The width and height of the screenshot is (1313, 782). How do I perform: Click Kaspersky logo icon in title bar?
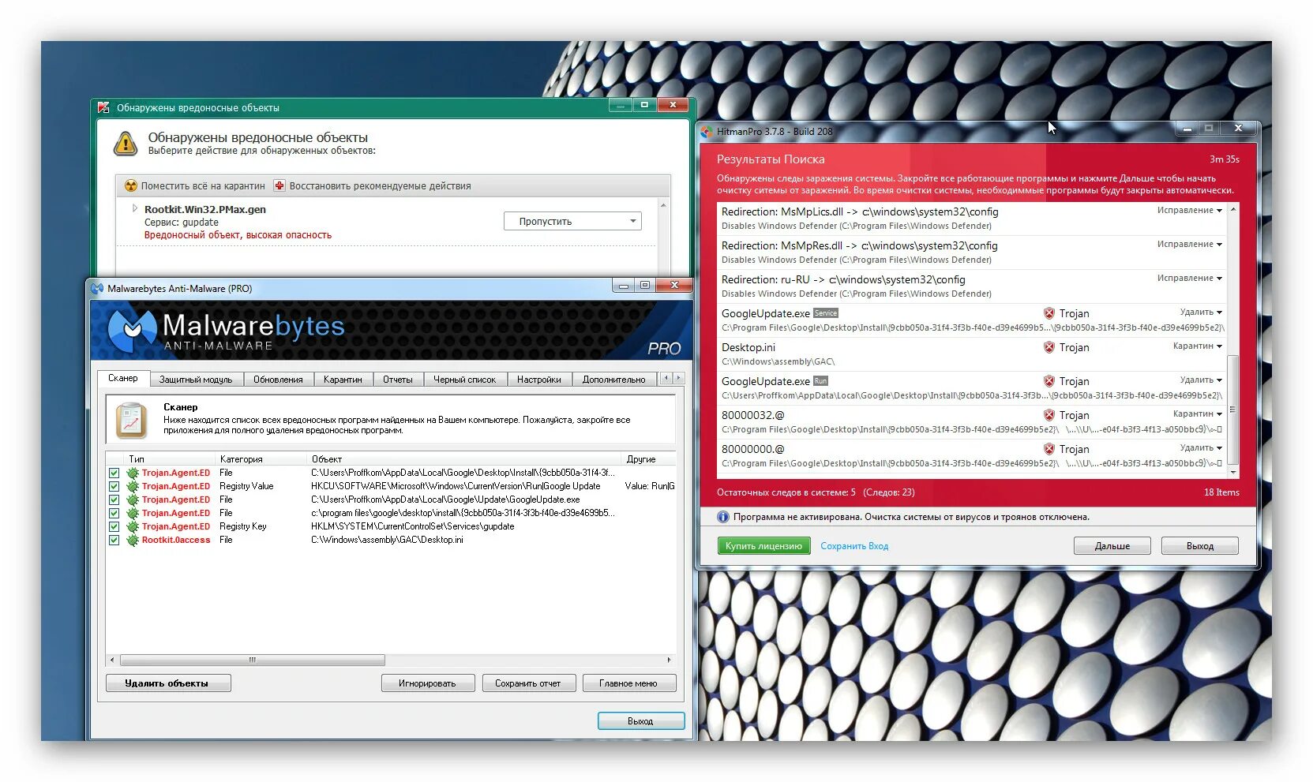103,107
